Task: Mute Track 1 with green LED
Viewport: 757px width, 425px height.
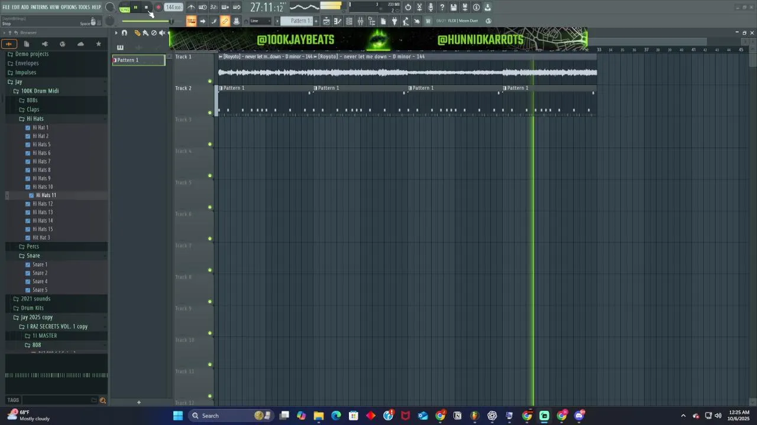Action: click(209, 81)
